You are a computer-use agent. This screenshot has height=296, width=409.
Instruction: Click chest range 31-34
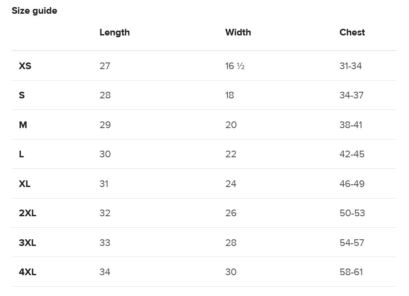[351, 66]
